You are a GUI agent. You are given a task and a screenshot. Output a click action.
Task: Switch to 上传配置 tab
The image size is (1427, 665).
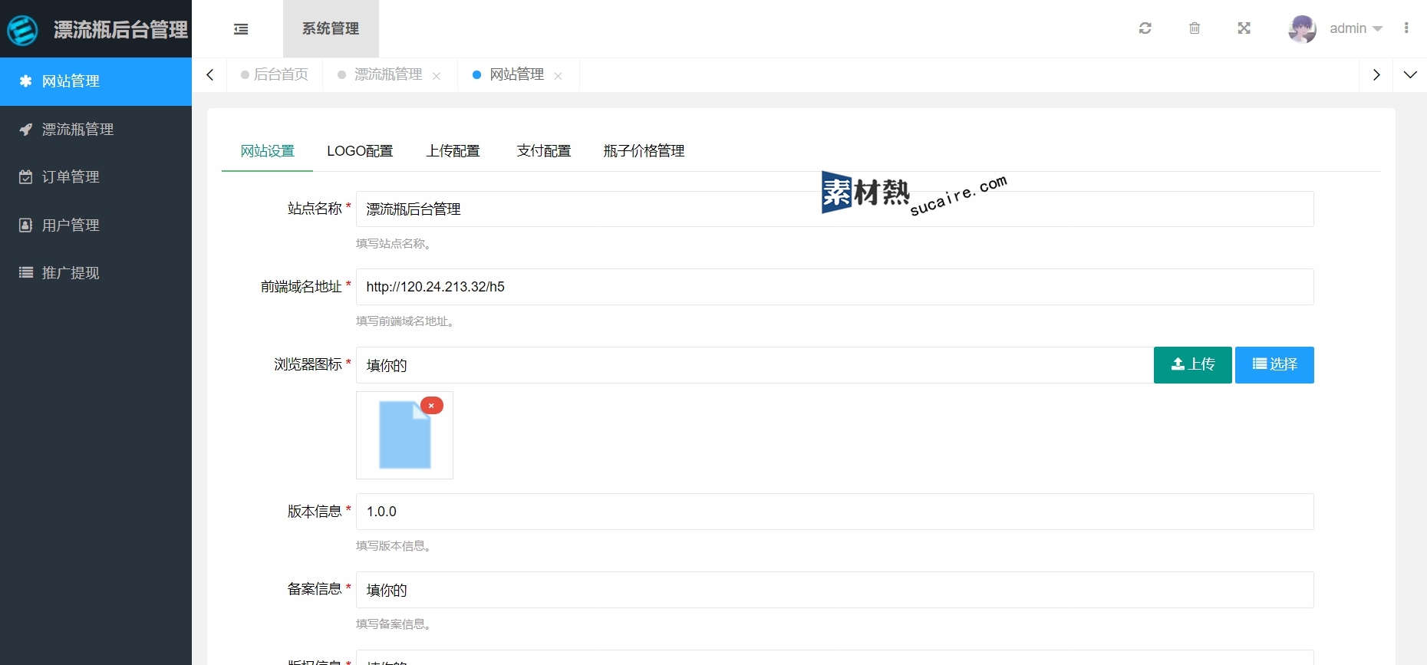pyautogui.click(x=453, y=151)
